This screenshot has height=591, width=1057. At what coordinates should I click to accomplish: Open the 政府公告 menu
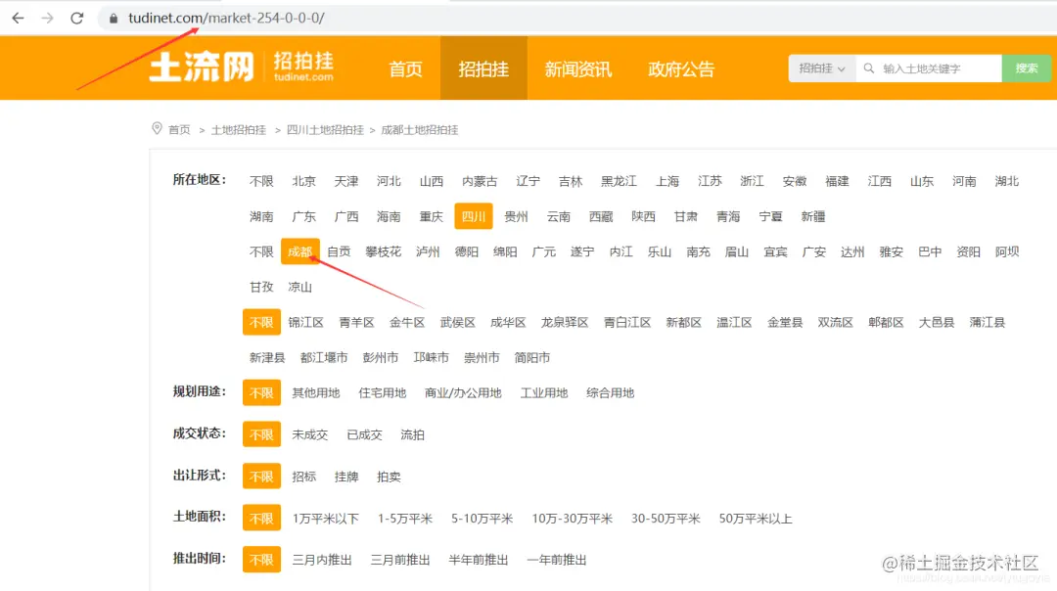point(681,68)
